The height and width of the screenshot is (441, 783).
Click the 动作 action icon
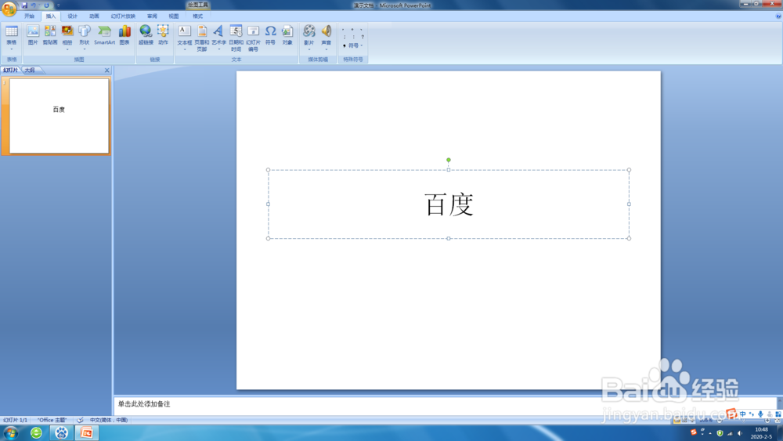(164, 35)
